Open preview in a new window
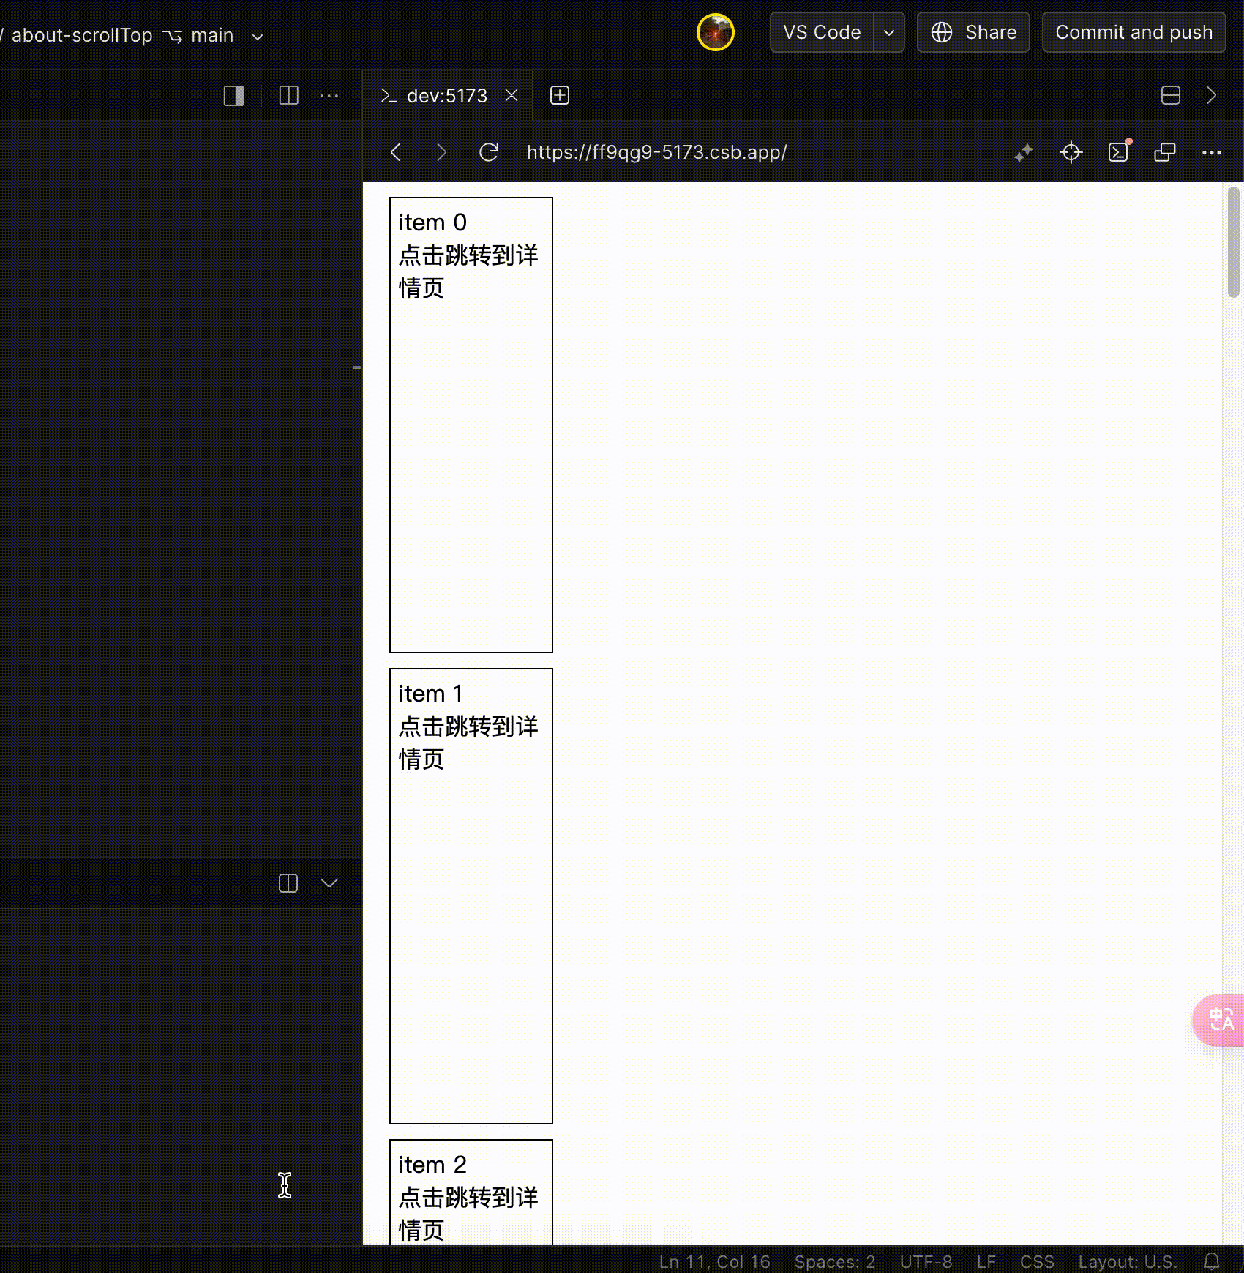This screenshot has width=1244, height=1273. click(x=1165, y=152)
